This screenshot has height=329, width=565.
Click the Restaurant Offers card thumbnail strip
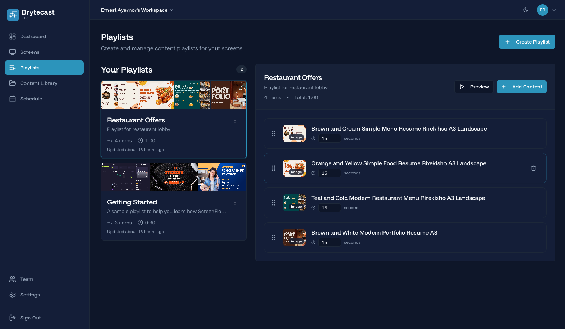click(174, 95)
